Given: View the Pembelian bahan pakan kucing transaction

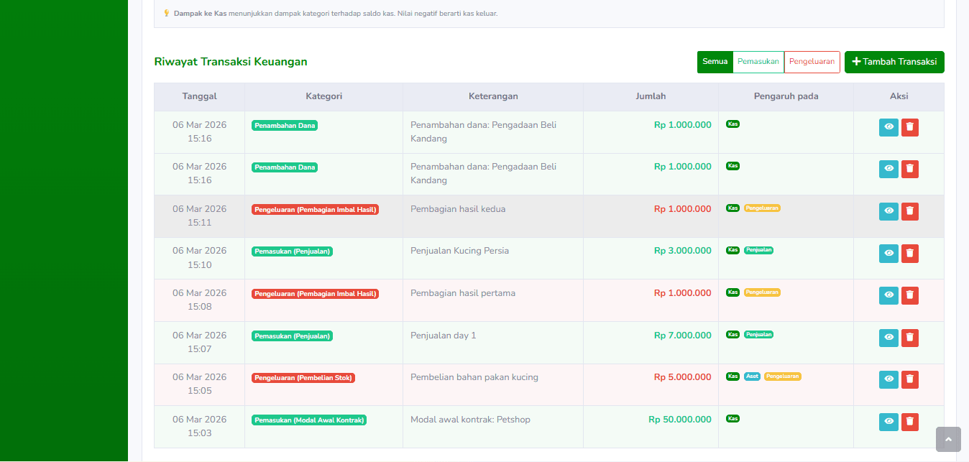Looking at the screenshot, I should (888, 379).
